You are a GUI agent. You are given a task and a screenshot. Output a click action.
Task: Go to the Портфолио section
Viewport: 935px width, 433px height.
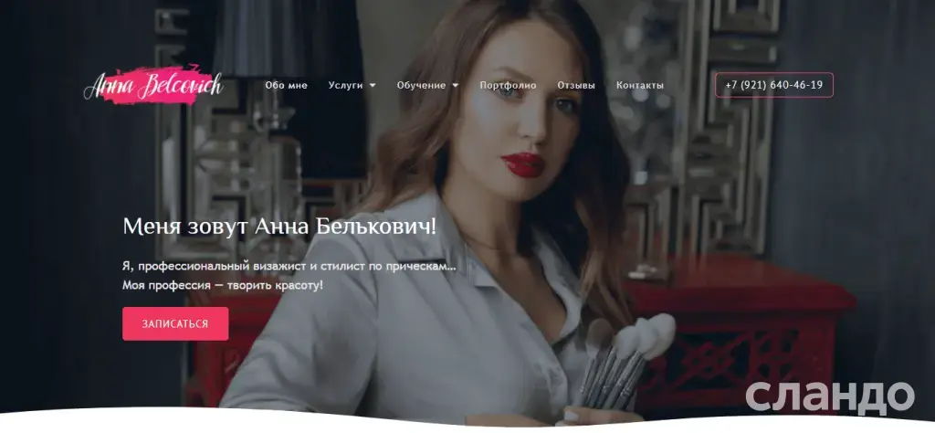[x=508, y=85]
